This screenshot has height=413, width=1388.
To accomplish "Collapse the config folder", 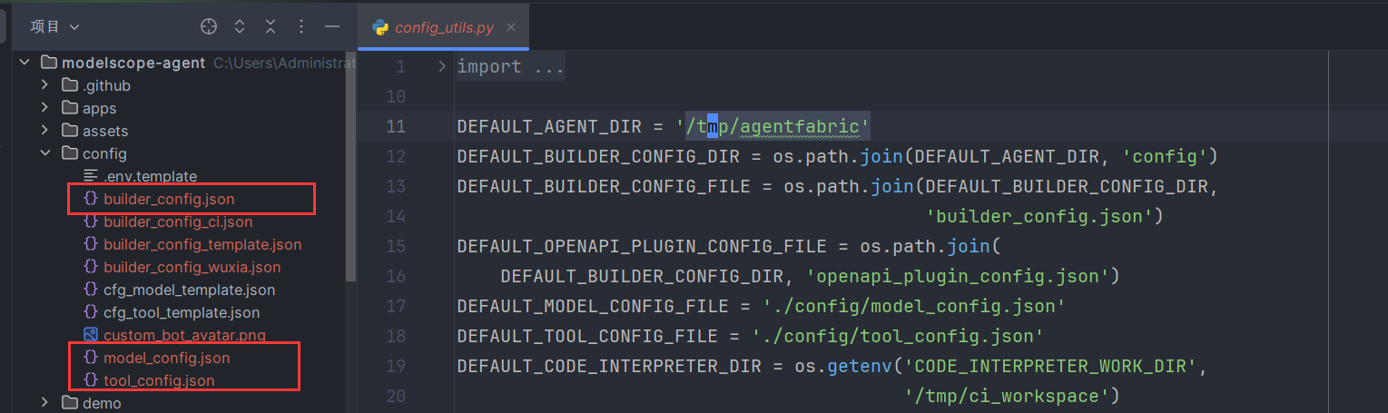I will tap(45, 153).
